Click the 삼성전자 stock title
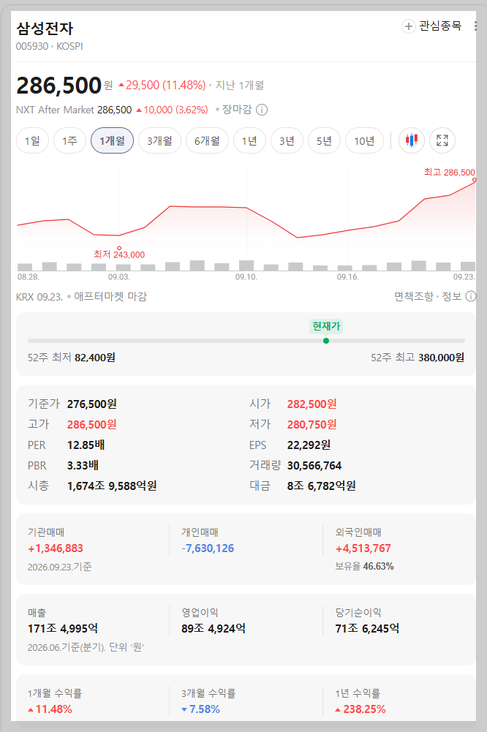The image size is (487, 732). click(x=45, y=29)
